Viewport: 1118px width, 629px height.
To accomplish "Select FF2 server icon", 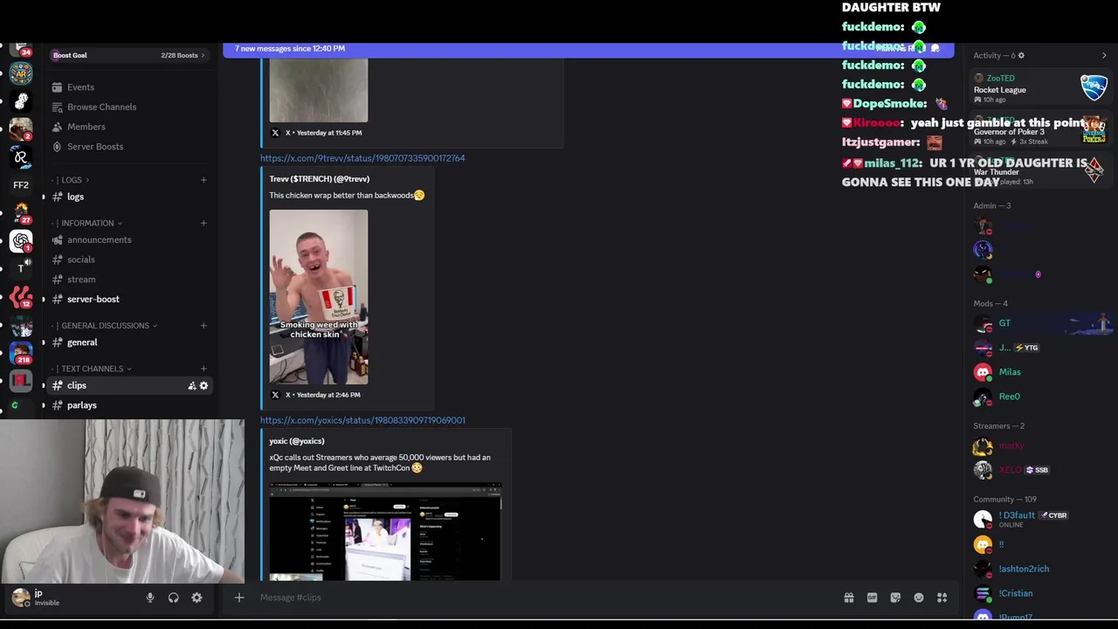I will pos(21,185).
